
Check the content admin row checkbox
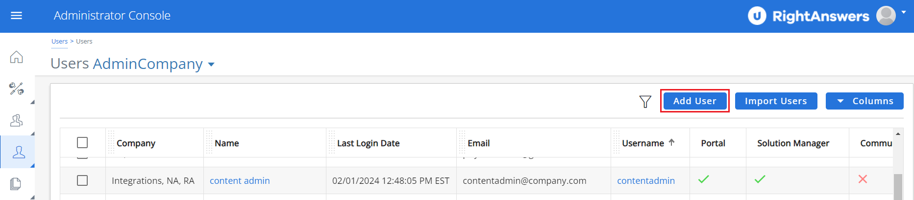point(82,180)
